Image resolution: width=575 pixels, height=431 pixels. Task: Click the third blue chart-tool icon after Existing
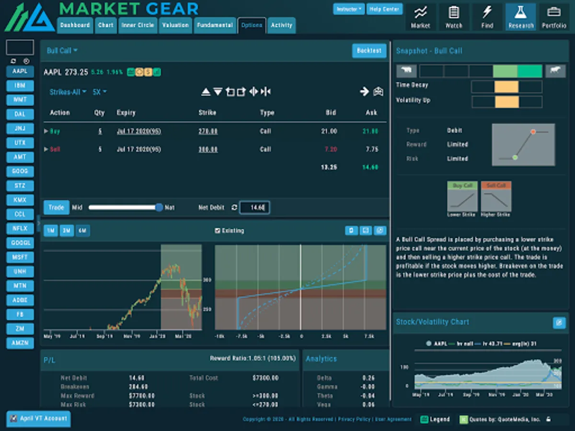tap(380, 231)
